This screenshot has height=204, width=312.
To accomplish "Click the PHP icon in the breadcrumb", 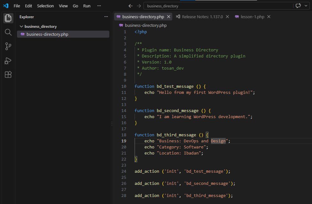I will tap(121, 25).
